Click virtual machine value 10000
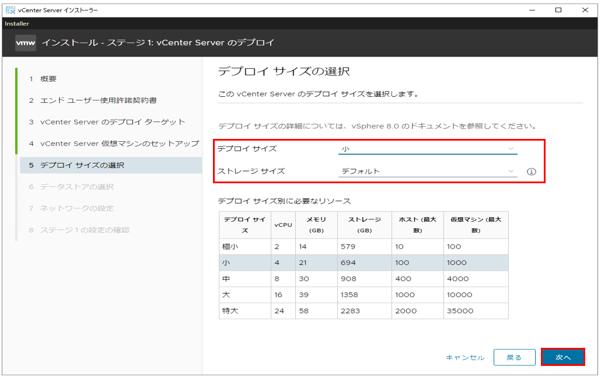The width and height of the screenshot is (601, 377). [x=460, y=295]
